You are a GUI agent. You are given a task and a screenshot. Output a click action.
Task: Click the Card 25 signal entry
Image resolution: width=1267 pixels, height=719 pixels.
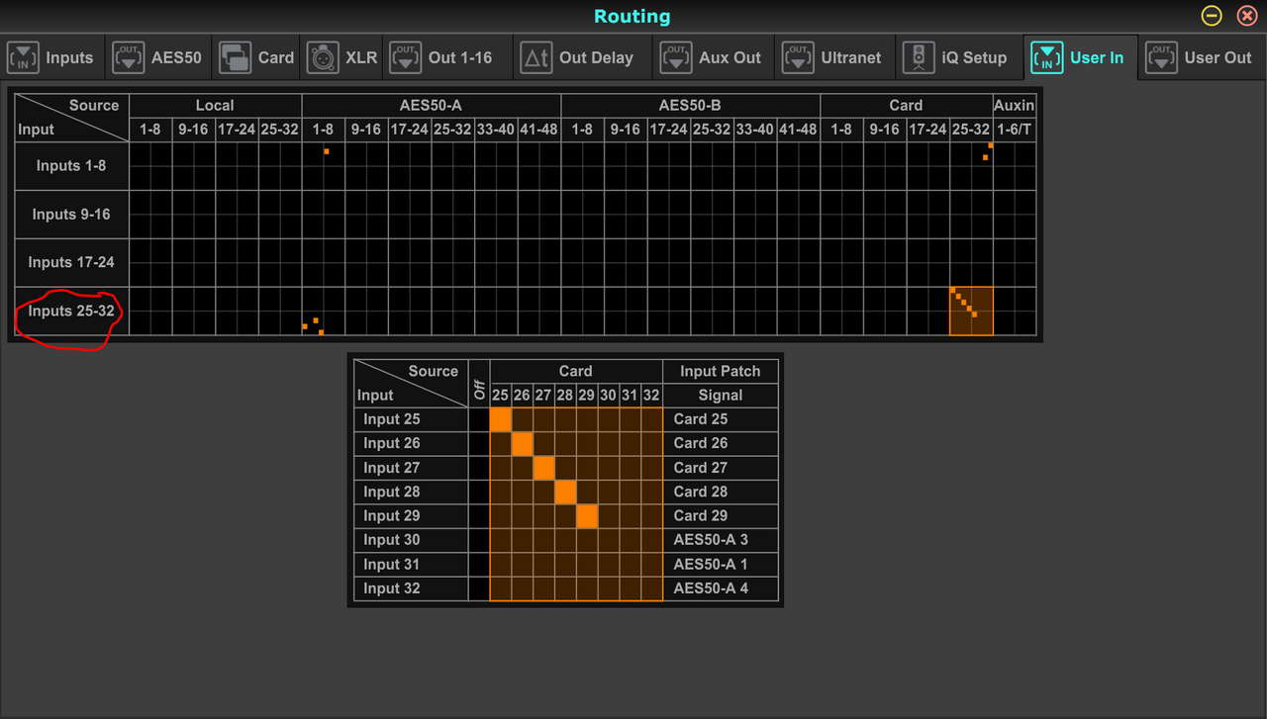(x=721, y=419)
